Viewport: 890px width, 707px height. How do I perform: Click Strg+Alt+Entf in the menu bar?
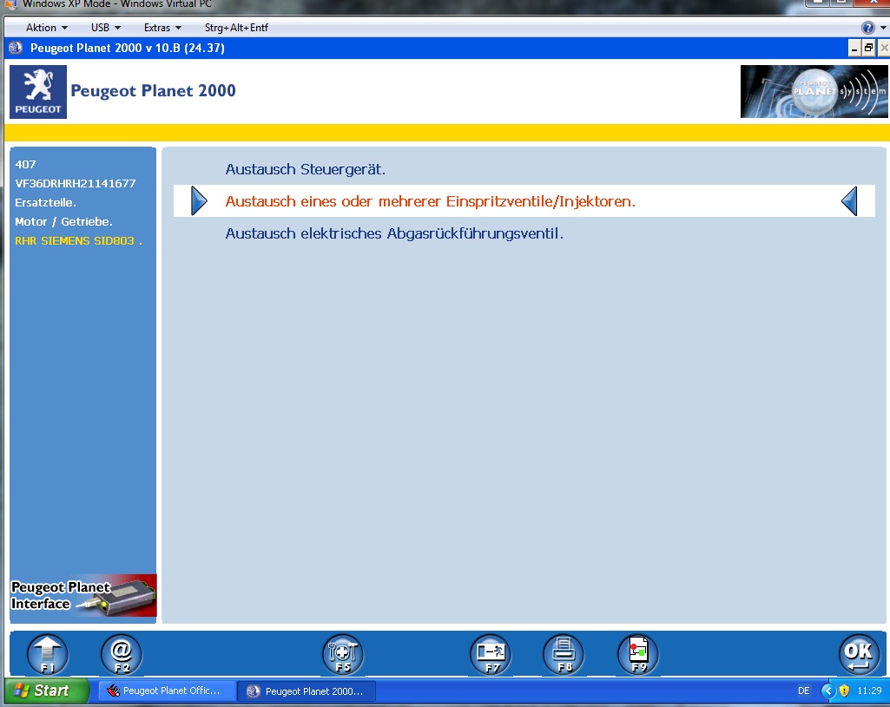(x=236, y=28)
